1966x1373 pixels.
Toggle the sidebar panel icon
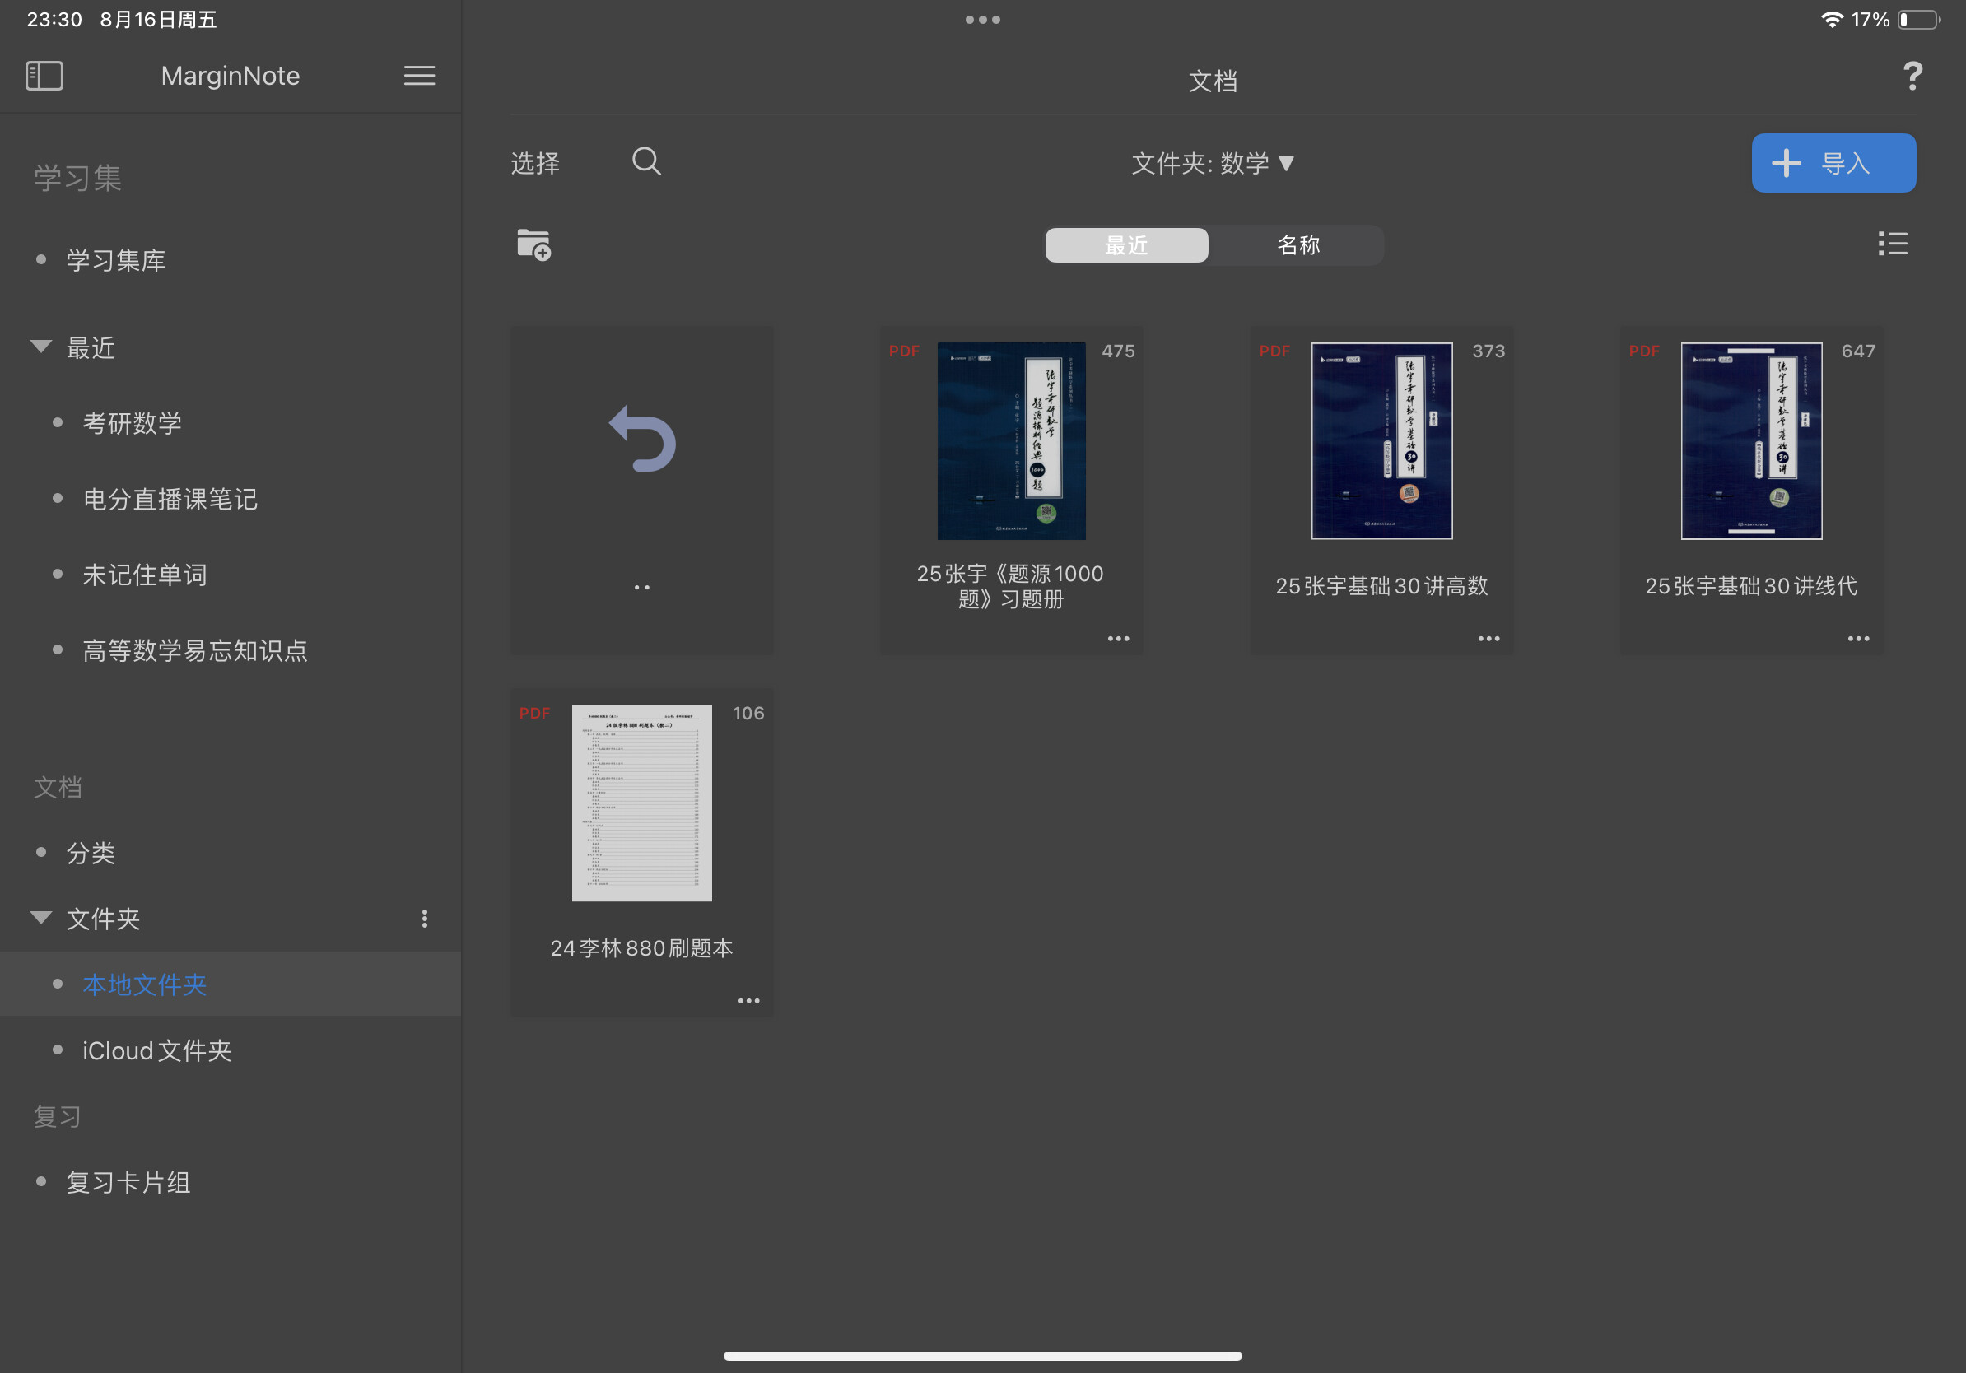44,76
